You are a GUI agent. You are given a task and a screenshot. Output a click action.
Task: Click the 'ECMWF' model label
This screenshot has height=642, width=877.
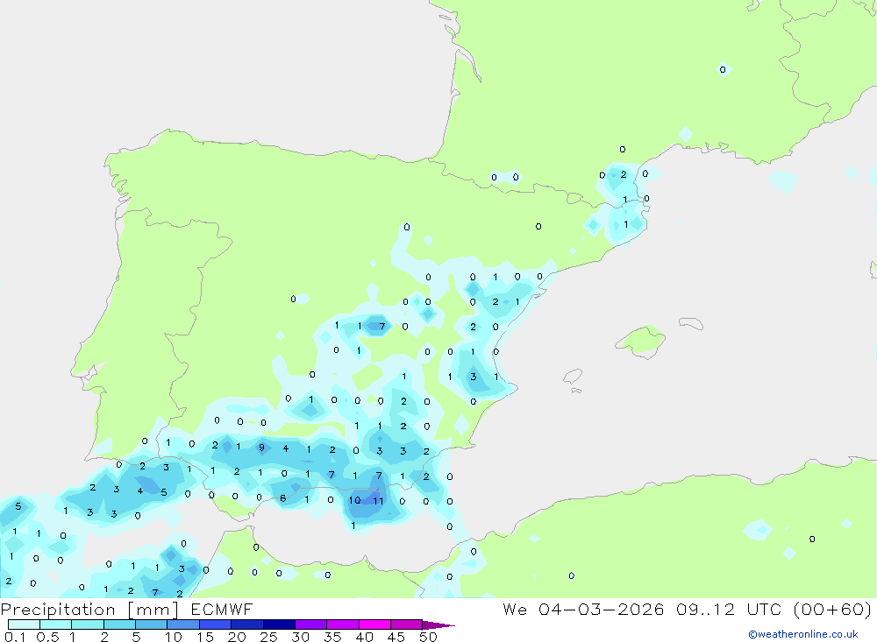[222, 609]
